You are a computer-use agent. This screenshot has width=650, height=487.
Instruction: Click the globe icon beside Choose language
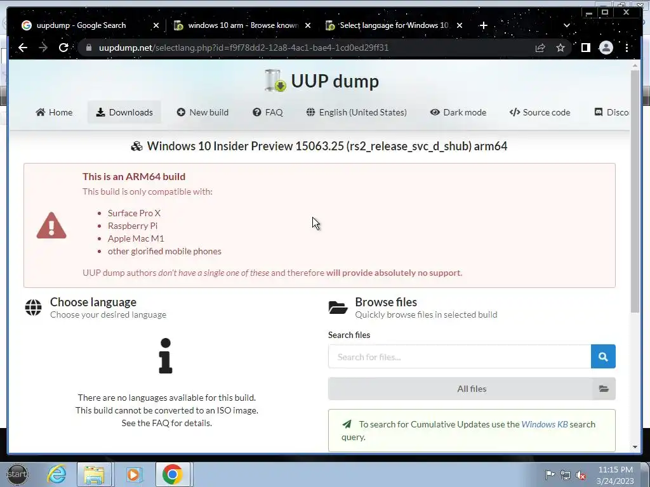click(33, 308)
